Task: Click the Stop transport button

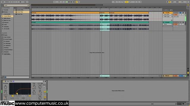Action: 69,2
